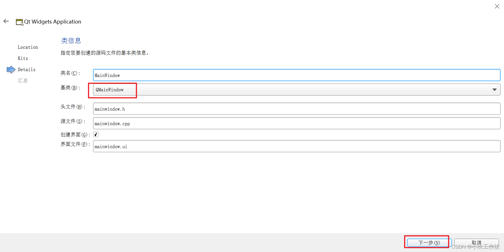Click the 界面文件(F) label
Image resolution: width=504 pixels, height=252 pixels.
point(75,144)
